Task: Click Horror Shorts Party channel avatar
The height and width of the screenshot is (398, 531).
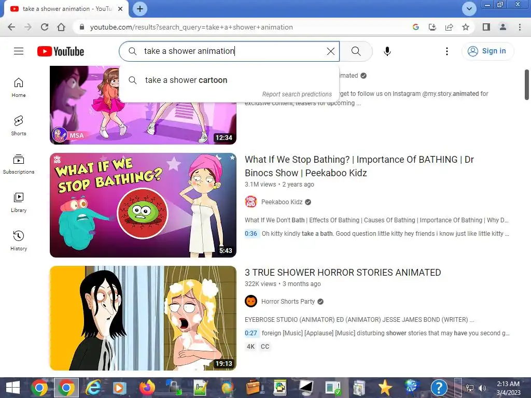Action: (251, 301)
